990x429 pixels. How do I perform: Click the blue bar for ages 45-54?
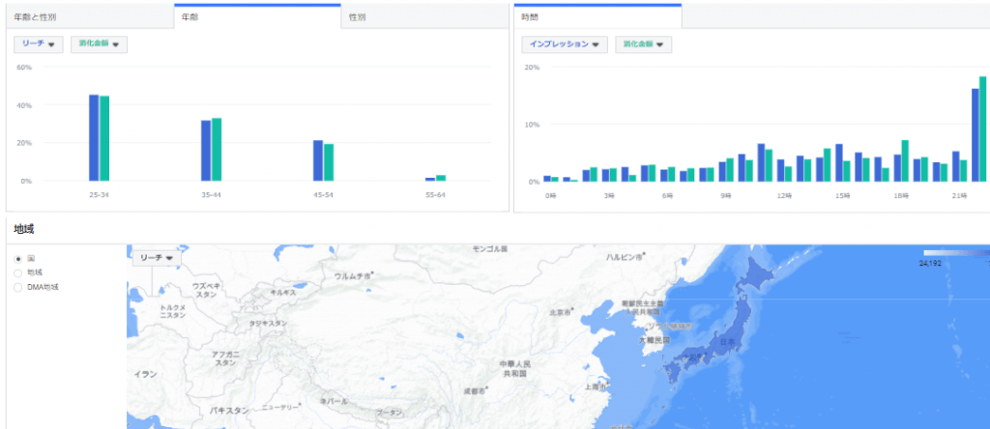(x=318, y=160)
